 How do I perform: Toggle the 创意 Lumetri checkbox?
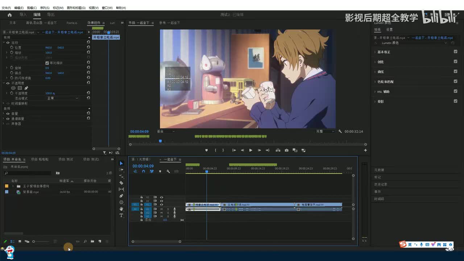point(456,61)
